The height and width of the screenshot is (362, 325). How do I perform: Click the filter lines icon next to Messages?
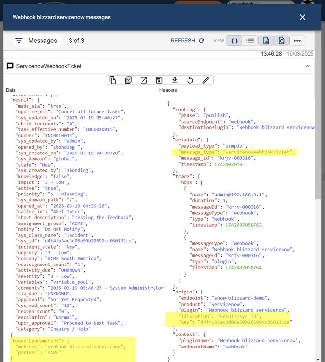(19, 41)
